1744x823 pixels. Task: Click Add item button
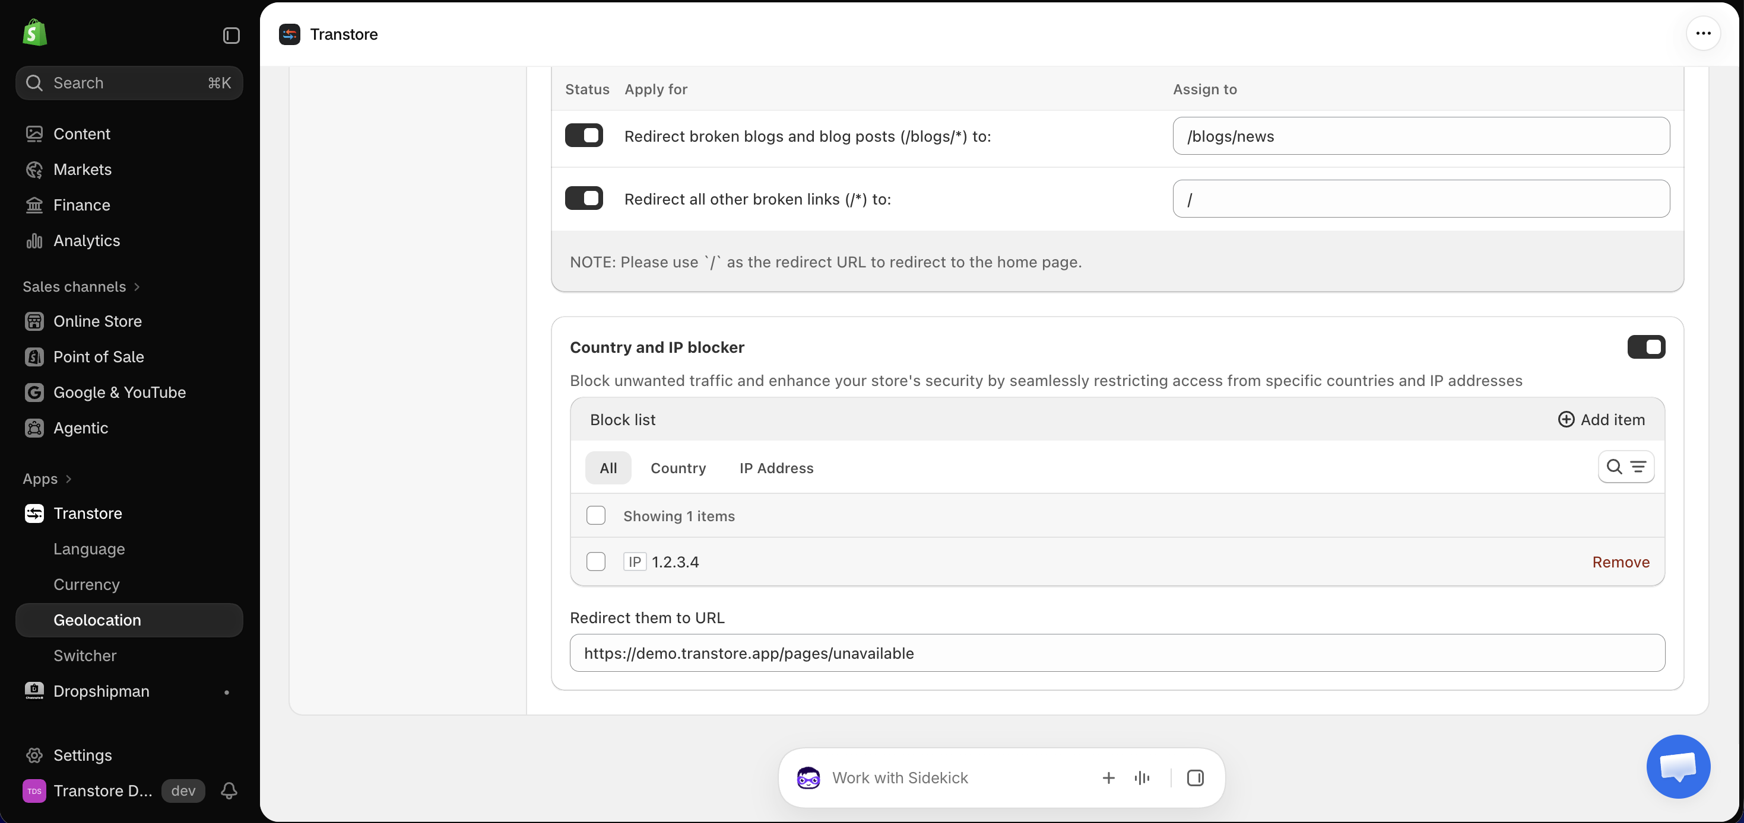[x=1601, y=419]
